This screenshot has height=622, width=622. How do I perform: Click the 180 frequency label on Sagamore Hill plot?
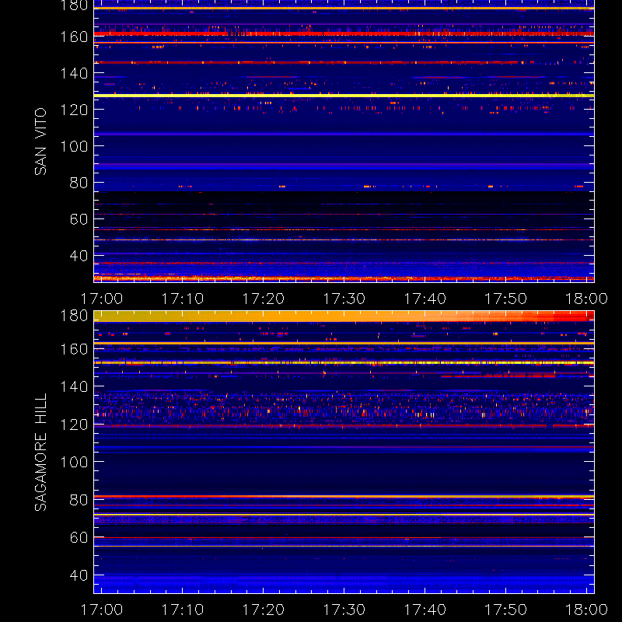pos(74,316)
